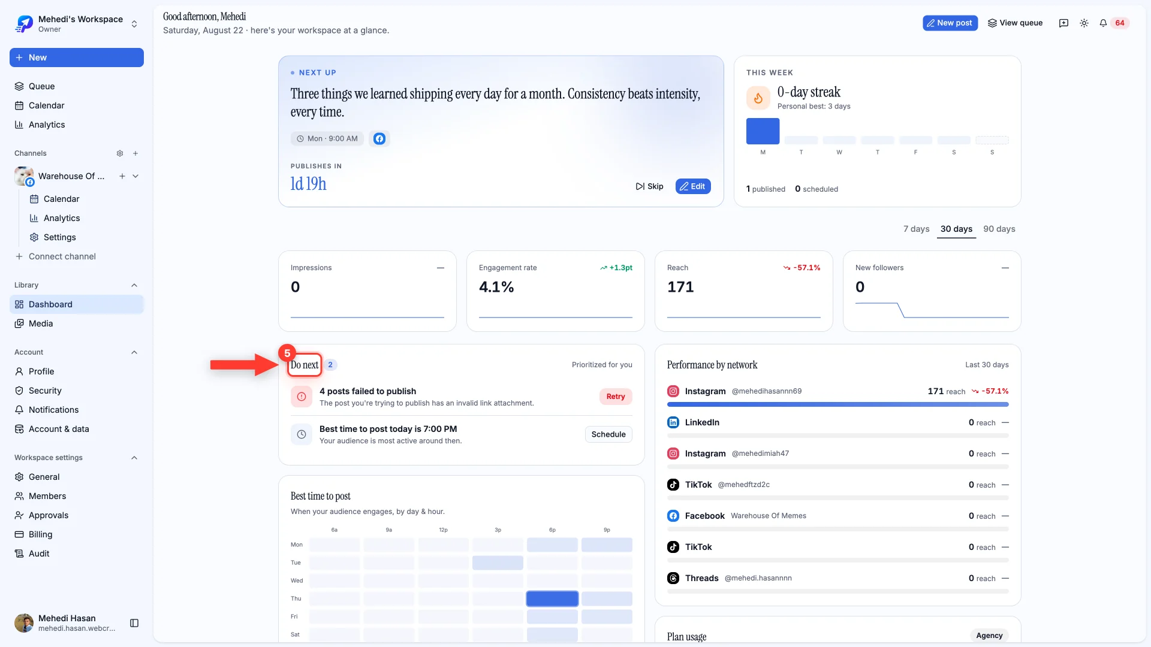The image size is (1151, 647).
Task: Open Profile account page
Action: click(x=77, y=371)
